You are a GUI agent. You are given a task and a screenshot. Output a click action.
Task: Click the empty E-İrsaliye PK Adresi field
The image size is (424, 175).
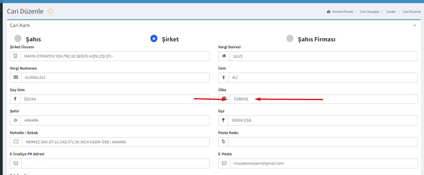[x=115, y=163]
